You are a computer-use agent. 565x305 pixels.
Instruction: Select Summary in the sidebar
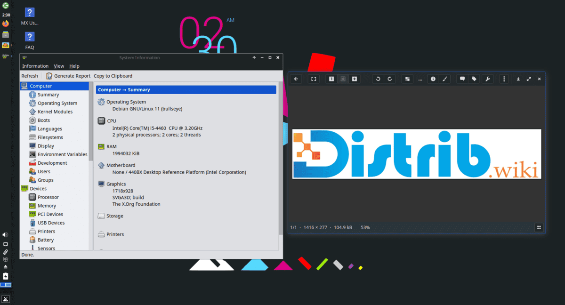[48, 95]
